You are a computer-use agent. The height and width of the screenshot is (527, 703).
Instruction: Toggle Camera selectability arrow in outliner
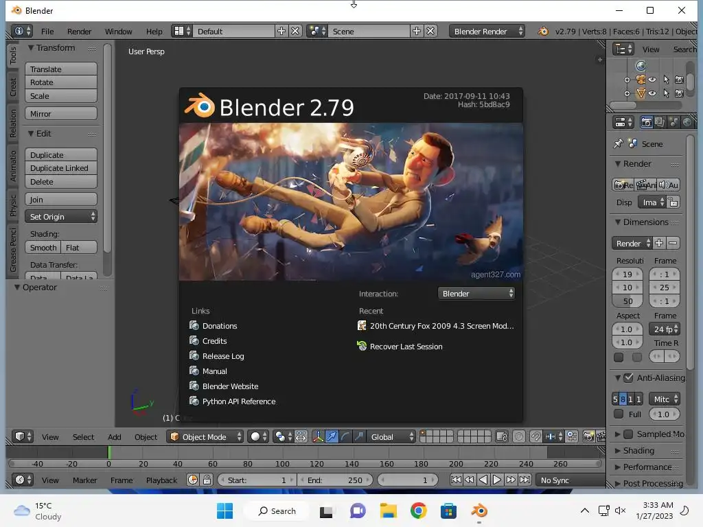666,80
